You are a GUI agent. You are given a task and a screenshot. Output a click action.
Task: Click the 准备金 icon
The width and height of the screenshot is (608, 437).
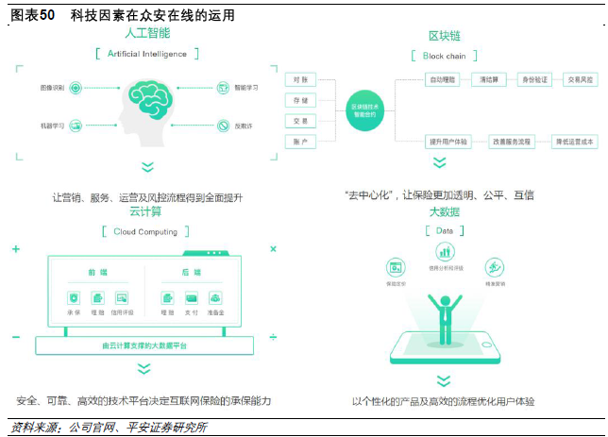[x=215, y=298]
